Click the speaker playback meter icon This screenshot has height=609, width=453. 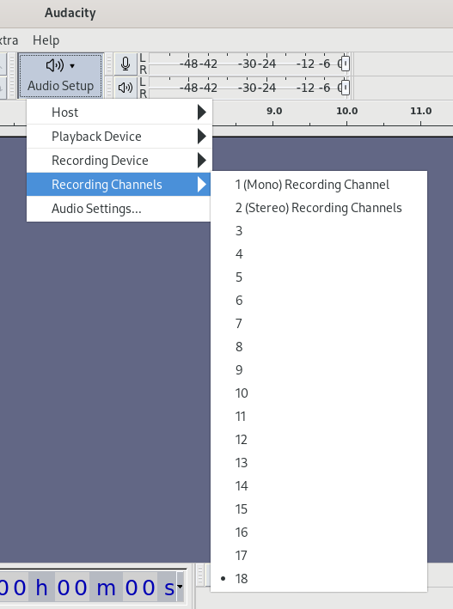(125, 88)
